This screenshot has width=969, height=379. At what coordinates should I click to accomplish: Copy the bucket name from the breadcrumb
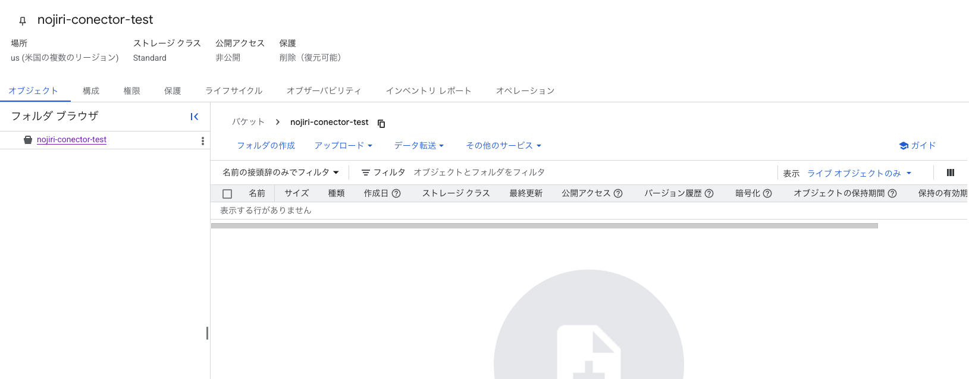381,123
